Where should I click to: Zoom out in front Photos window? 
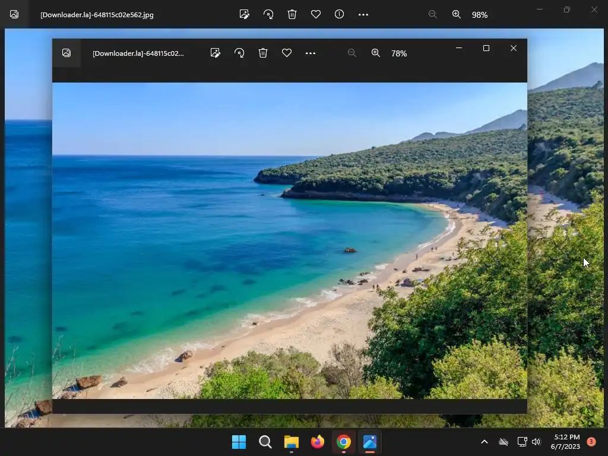[351, 53]
